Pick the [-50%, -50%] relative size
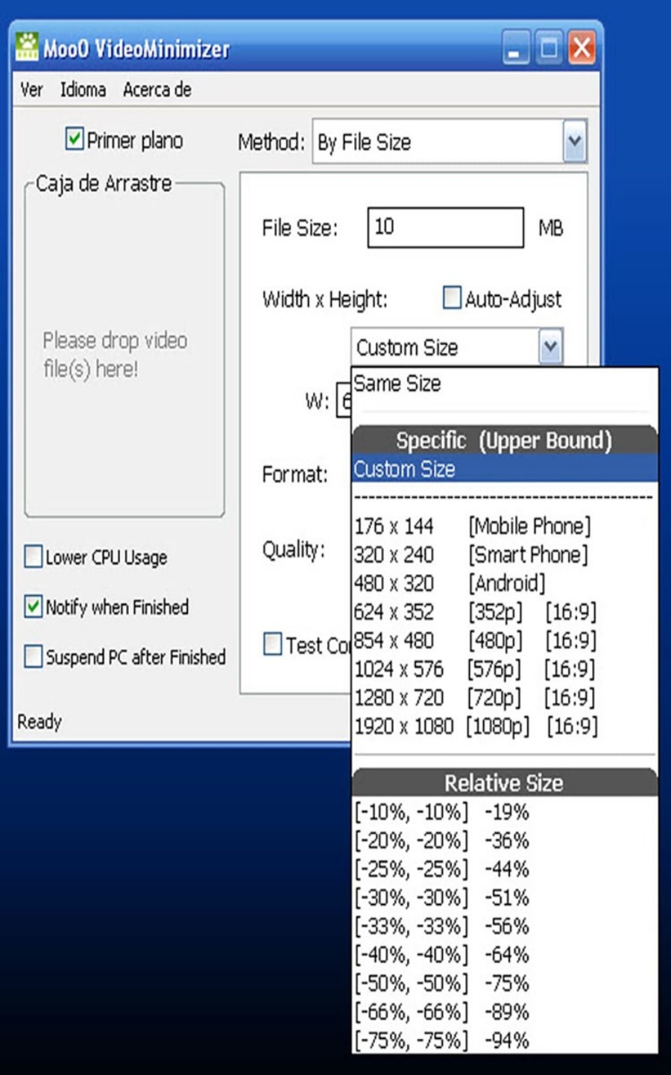This screenshot has width=671, height=1075. click(x=441, y=983)
